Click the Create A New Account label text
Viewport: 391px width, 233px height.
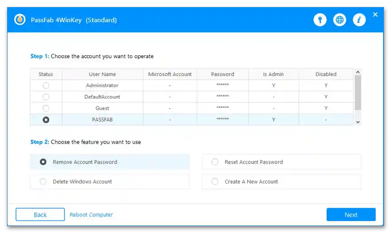[251, 182]
